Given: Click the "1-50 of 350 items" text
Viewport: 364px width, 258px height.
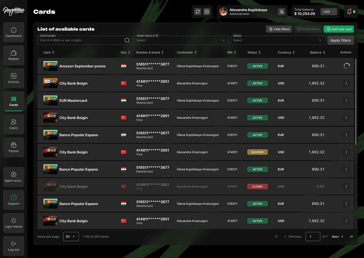Looking at the screenshot, I should tap(96, 236).
